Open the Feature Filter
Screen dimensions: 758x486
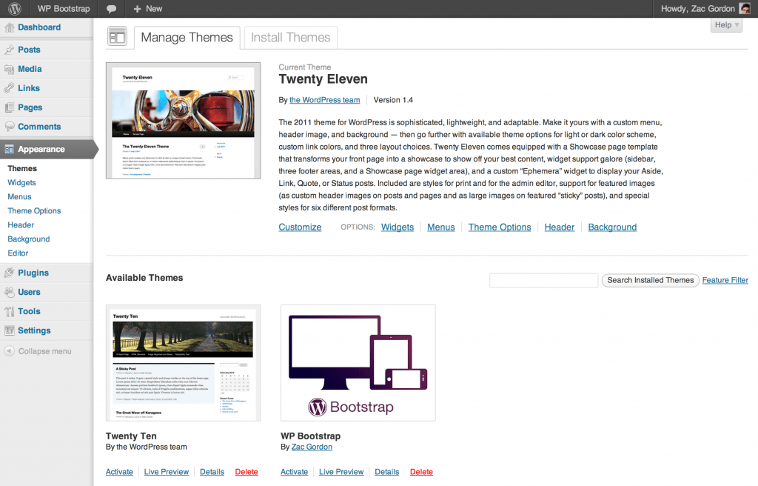tap(725, 280)
